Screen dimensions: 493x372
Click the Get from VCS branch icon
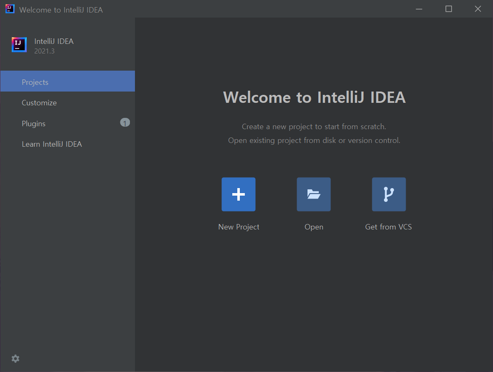(x=389, y=194)
